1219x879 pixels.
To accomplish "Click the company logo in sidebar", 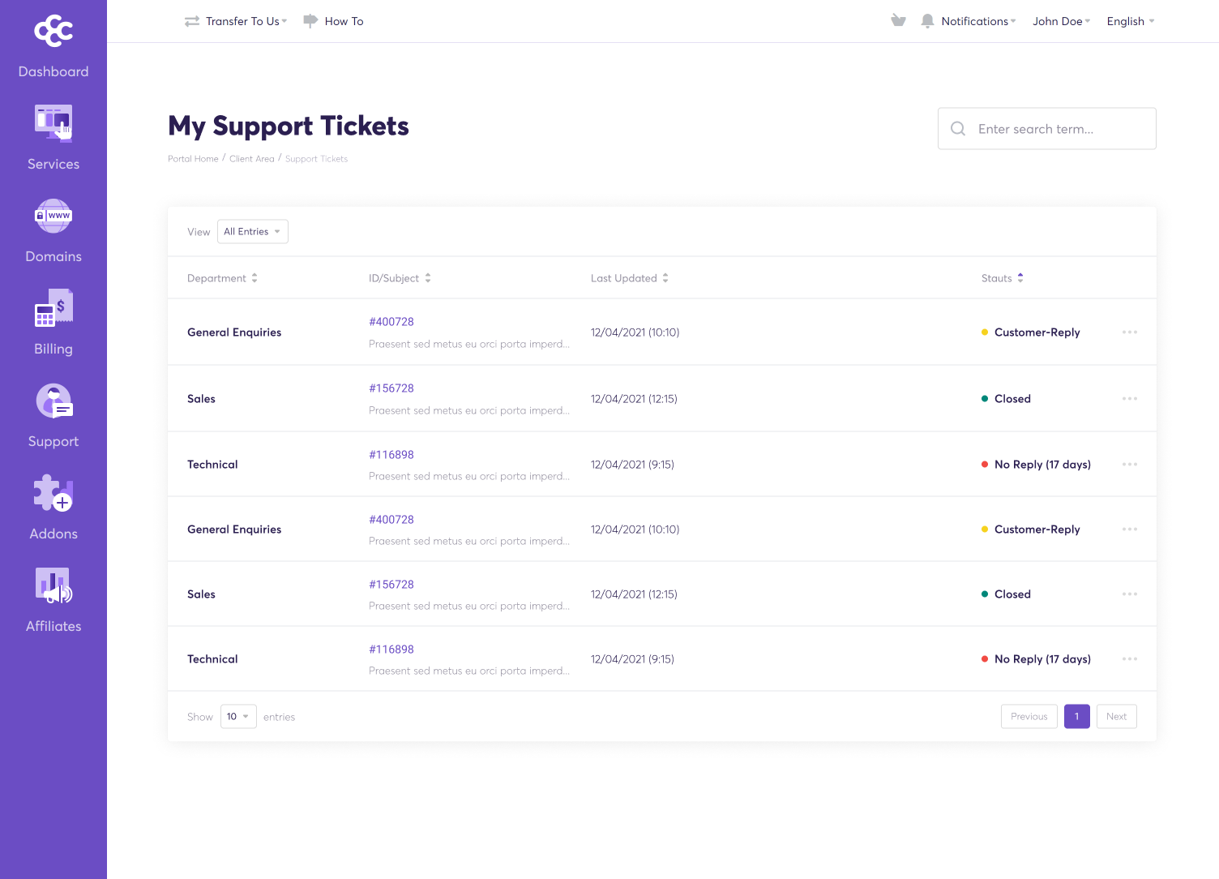I will coord(53,31).
